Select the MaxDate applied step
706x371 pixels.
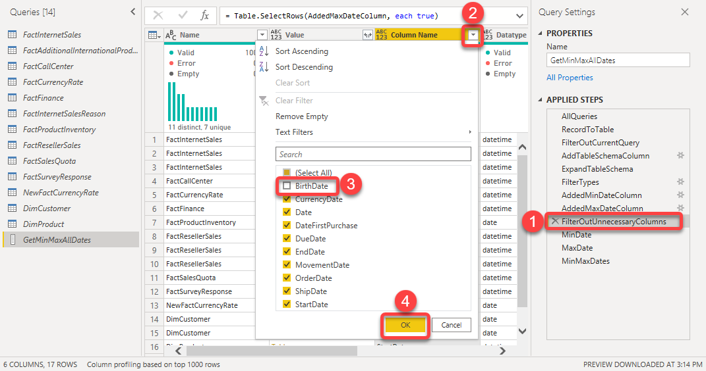[577, 247]
